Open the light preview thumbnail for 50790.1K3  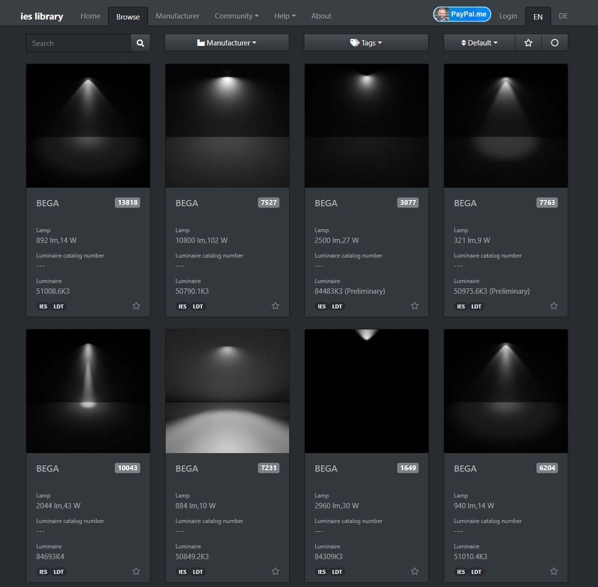(227, 126)
